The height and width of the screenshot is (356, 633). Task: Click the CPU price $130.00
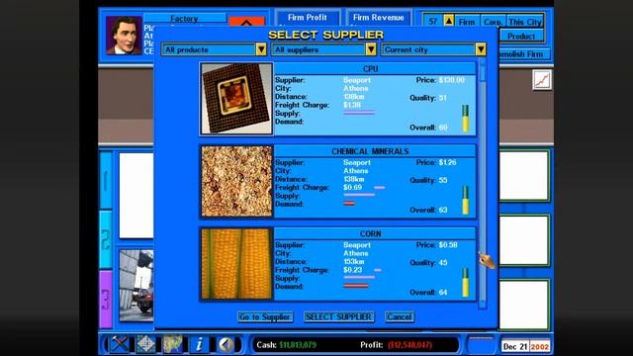tap(452, 80)
